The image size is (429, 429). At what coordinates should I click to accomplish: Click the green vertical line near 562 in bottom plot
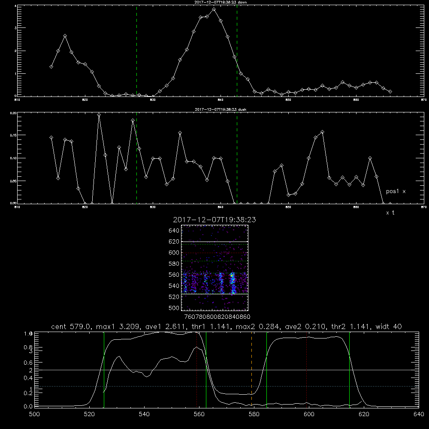206,369
